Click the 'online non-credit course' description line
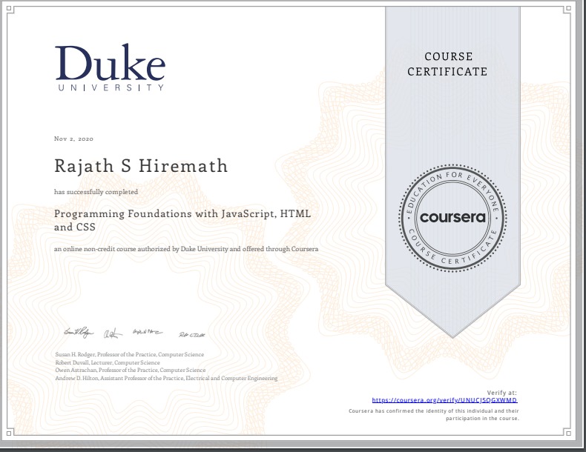Image resolution: width=586 pixels, height=452 pixels. pyautogui.click(x=186, y=249)
